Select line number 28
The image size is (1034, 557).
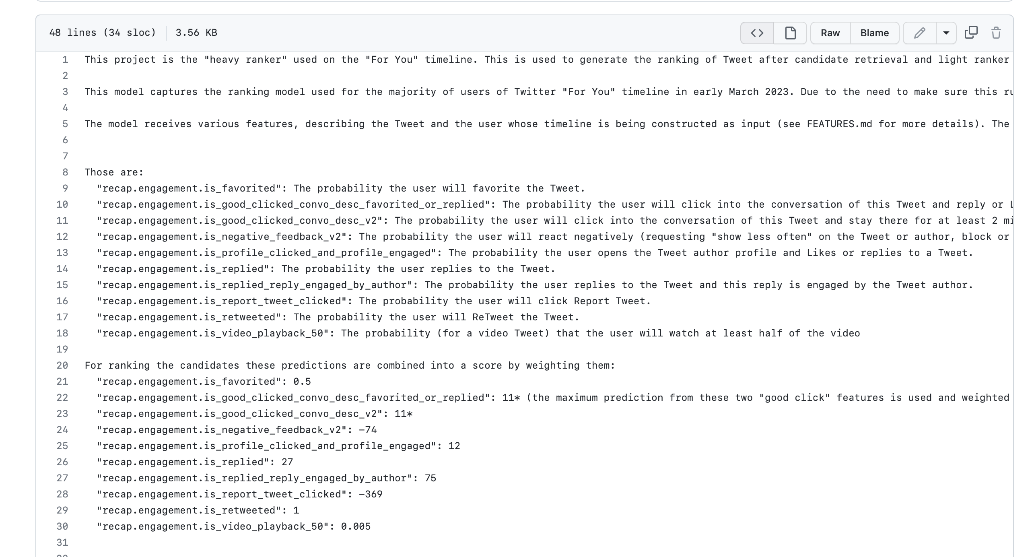pyautogui.click(x=62, y=494)
